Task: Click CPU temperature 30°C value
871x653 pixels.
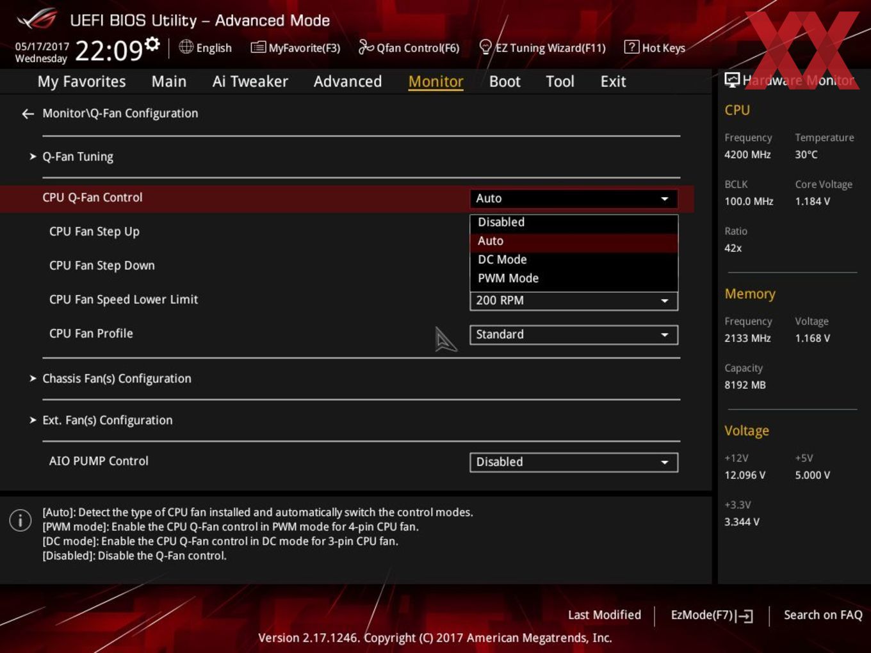Action: click(806, 154)
